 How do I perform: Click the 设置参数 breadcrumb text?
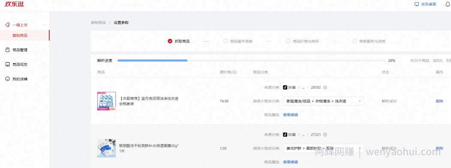(x=121, y=23)
